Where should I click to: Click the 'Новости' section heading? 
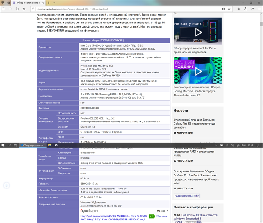[181, 111]
